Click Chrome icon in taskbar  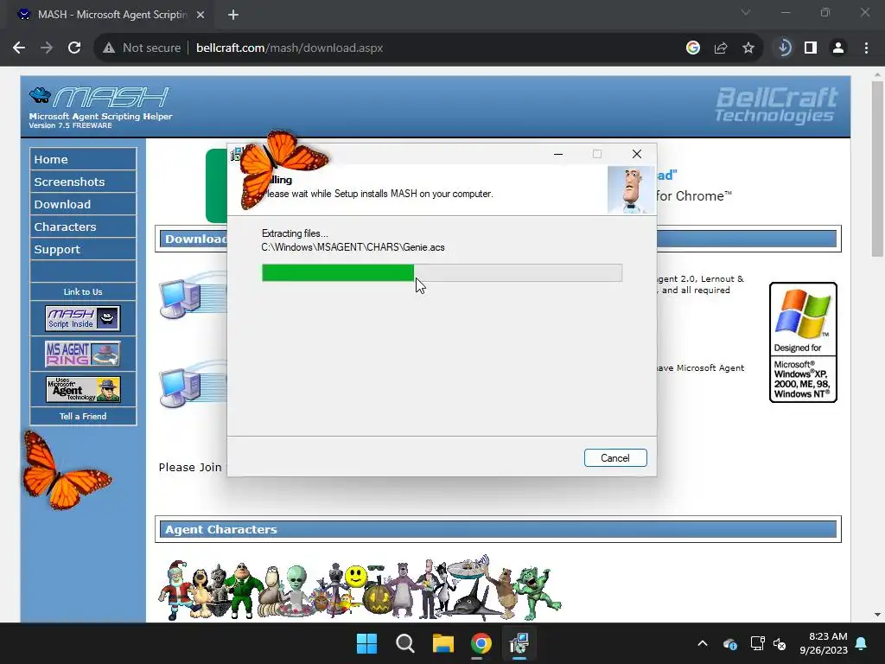(481, 643)
